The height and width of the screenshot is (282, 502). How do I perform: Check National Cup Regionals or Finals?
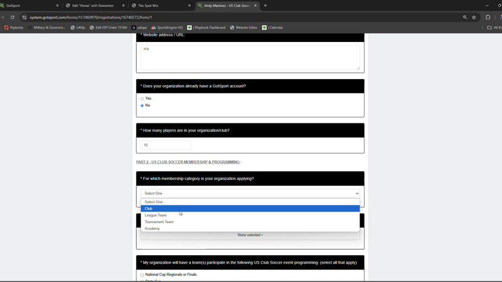click(142, 275)
